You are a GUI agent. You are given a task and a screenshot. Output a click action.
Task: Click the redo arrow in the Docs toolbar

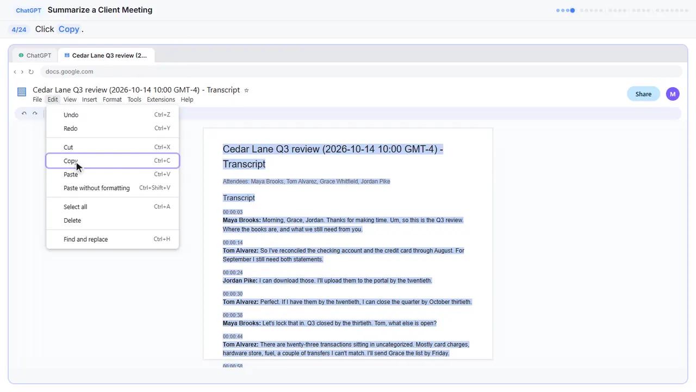tap(35, 113)
